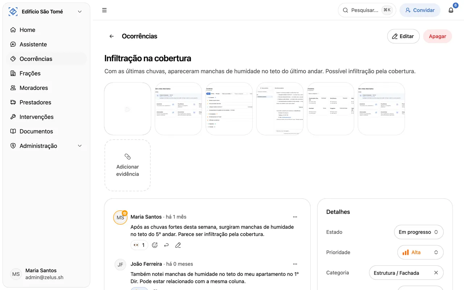Click the ⌘K shortcut badge in the search box
464x290 pixels.
pos(387,10)
